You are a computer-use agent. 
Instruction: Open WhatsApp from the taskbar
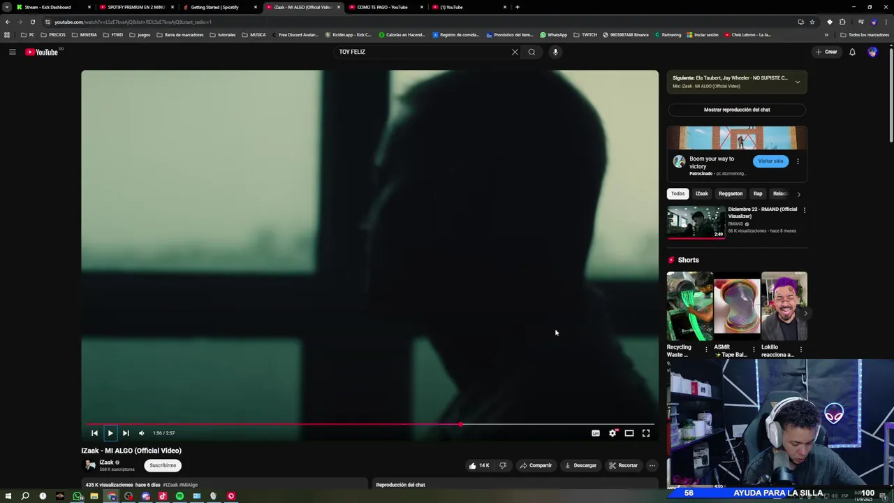pyautogui.click(x=77, y=496)
